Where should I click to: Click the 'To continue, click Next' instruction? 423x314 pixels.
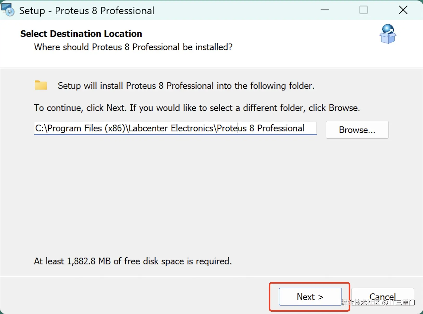point(197,108)
